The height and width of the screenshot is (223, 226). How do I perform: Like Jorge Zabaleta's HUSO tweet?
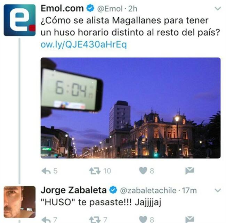143,220
